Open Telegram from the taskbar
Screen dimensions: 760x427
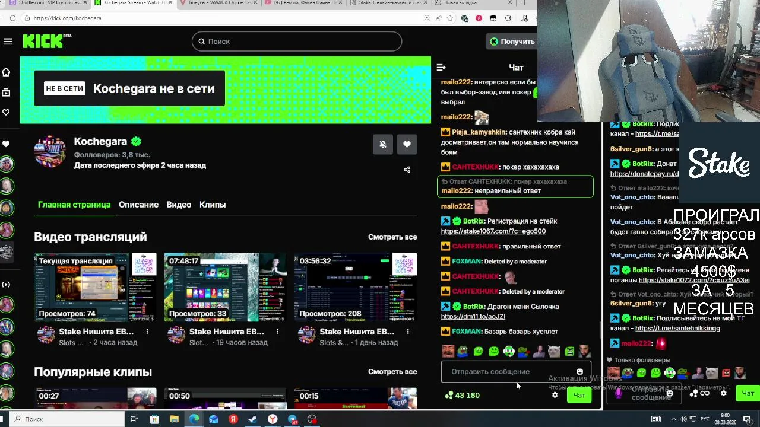tap(292, 419)
